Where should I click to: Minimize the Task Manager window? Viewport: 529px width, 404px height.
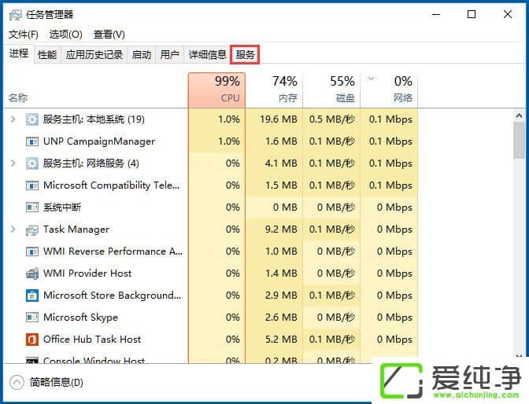pos(436,14)
